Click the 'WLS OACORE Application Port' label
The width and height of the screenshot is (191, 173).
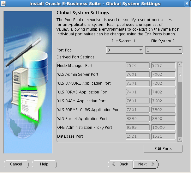(x=84, y=83)
